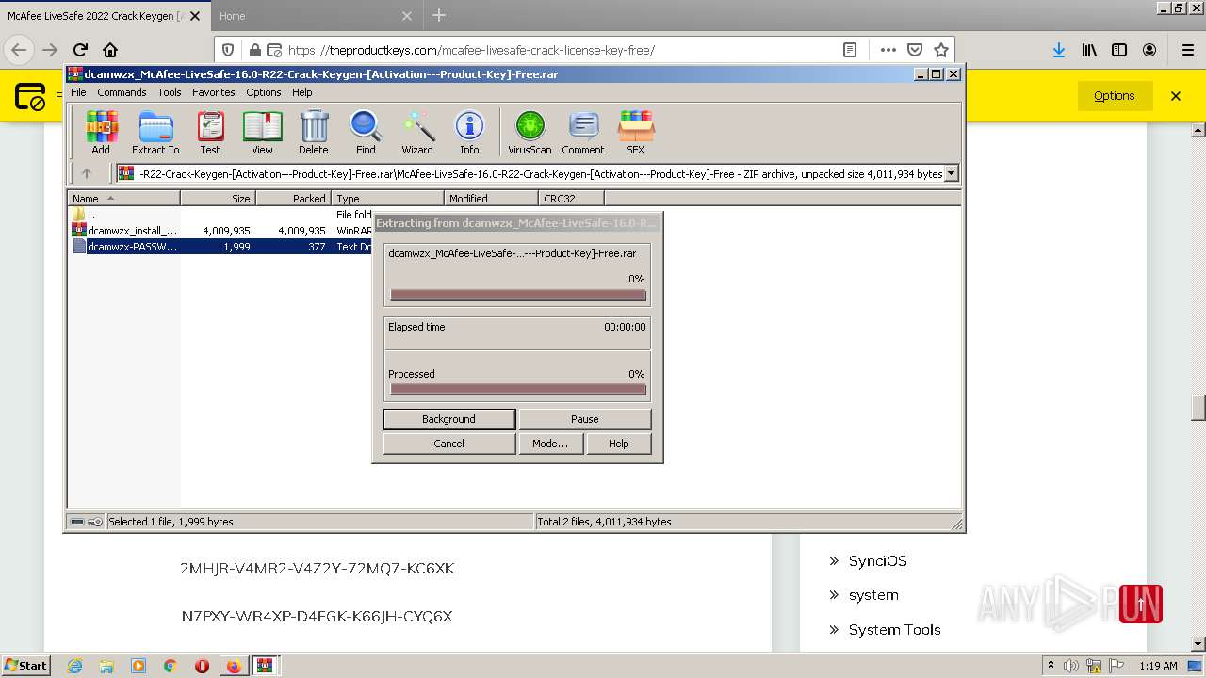Click the Comment toolbar icon
Screen dimensions: 1206x678
point(583,132)
